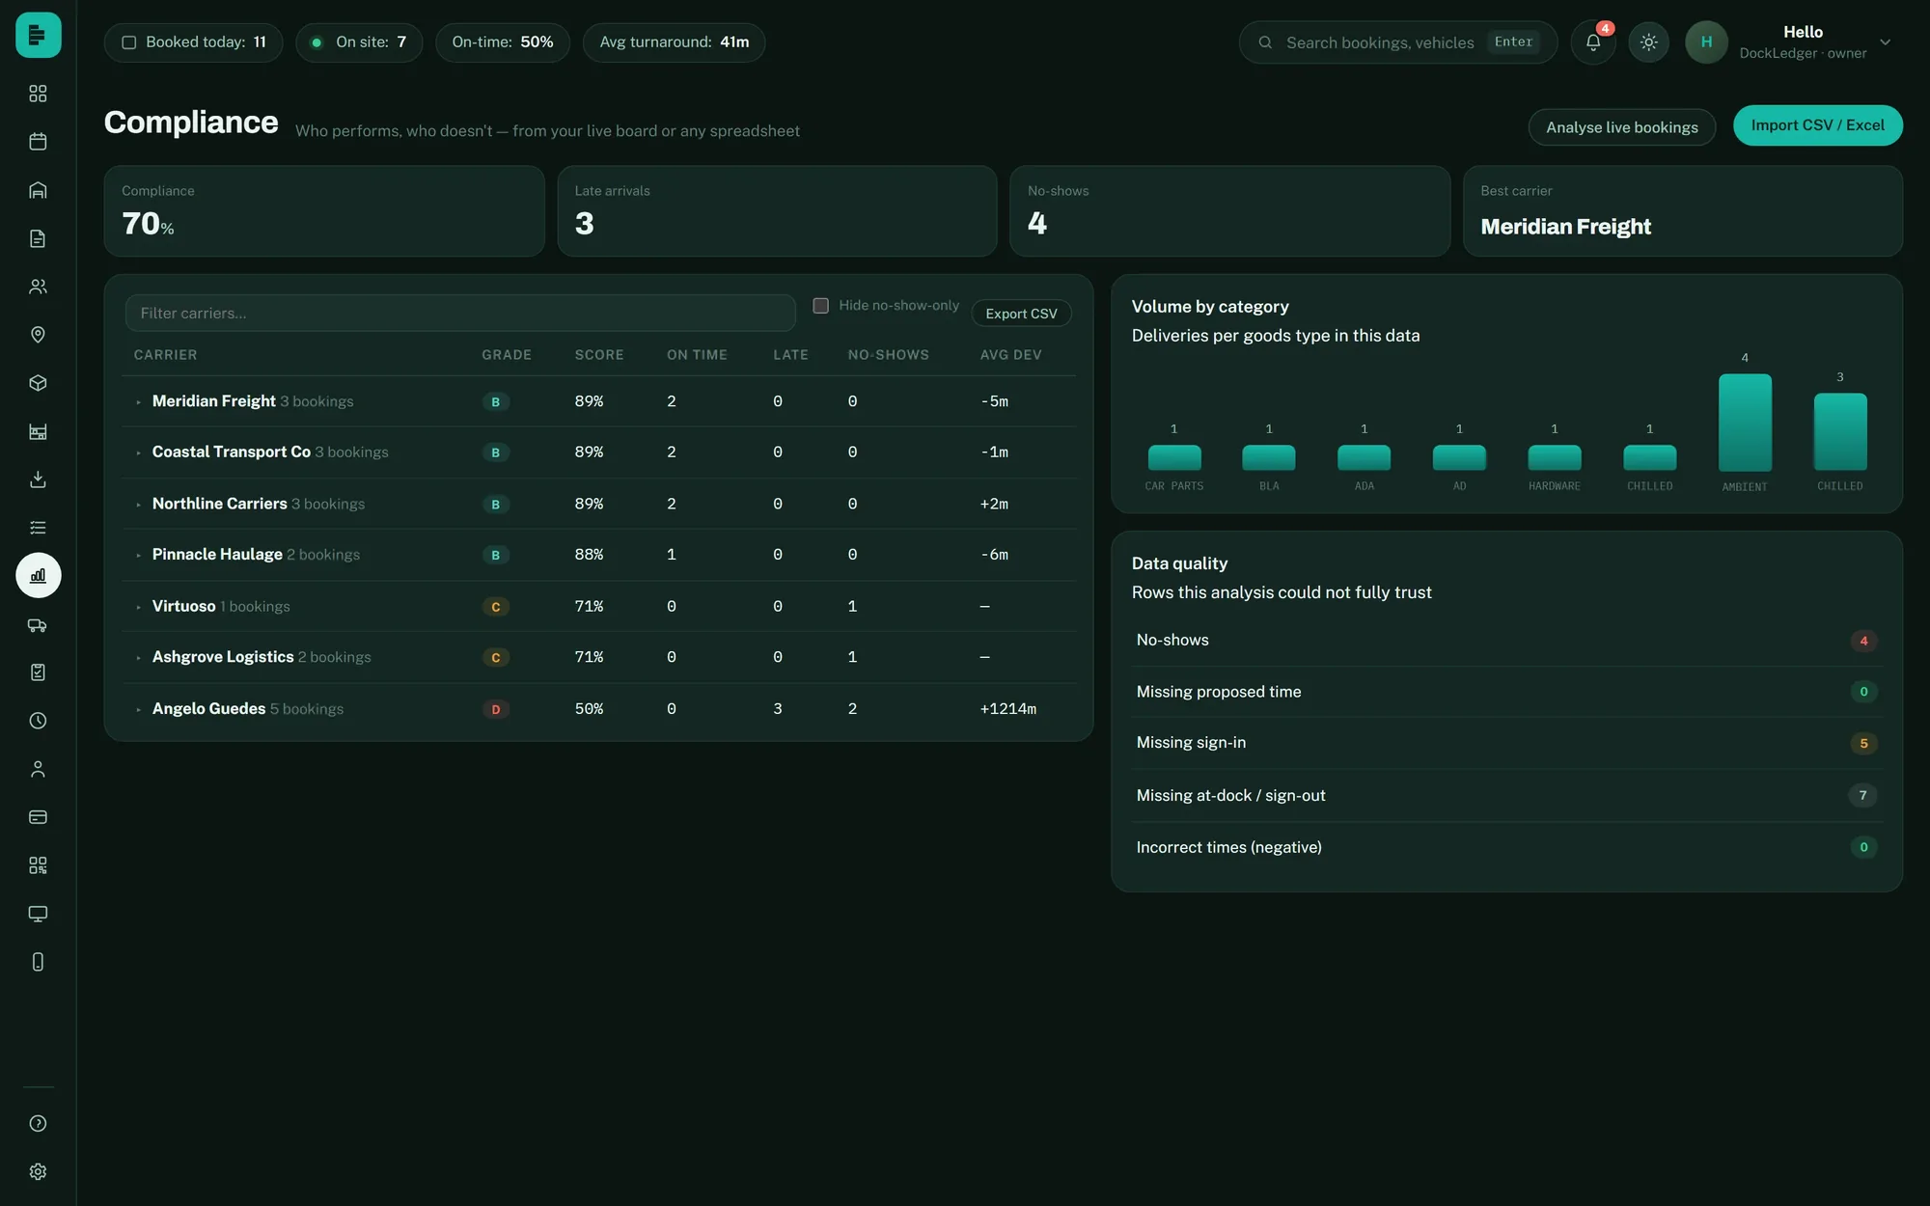Open the credit card billing icon in sidebar
Viewport: 1930px width, 1206px height.
[x=38, y=817]
